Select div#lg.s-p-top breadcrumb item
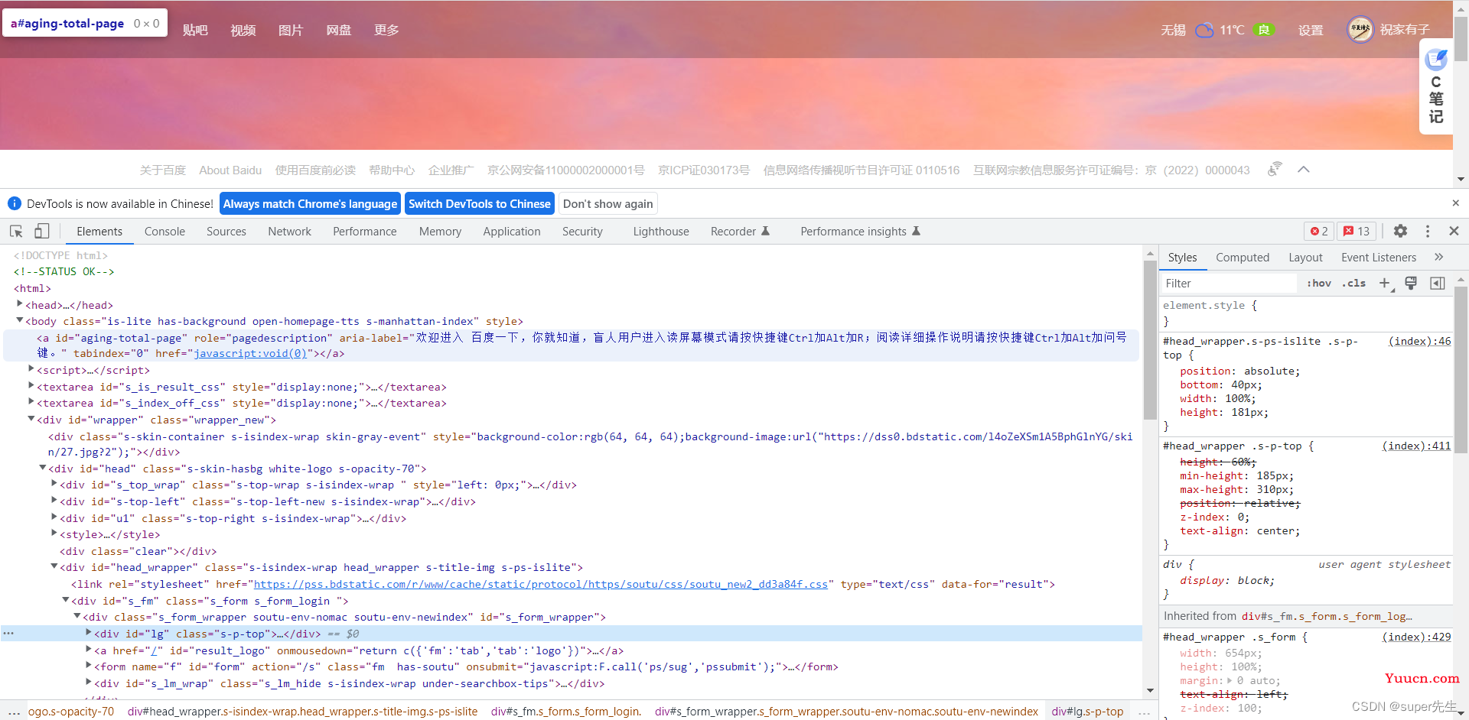The image size is (1469, 720). tap(1087, 712)
